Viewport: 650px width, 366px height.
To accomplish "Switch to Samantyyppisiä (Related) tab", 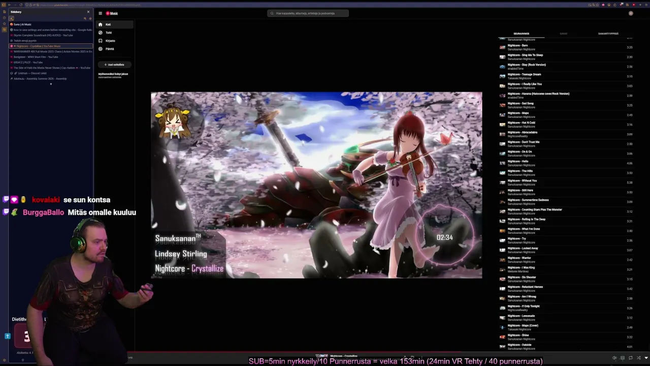I will [x=608, y=34].
